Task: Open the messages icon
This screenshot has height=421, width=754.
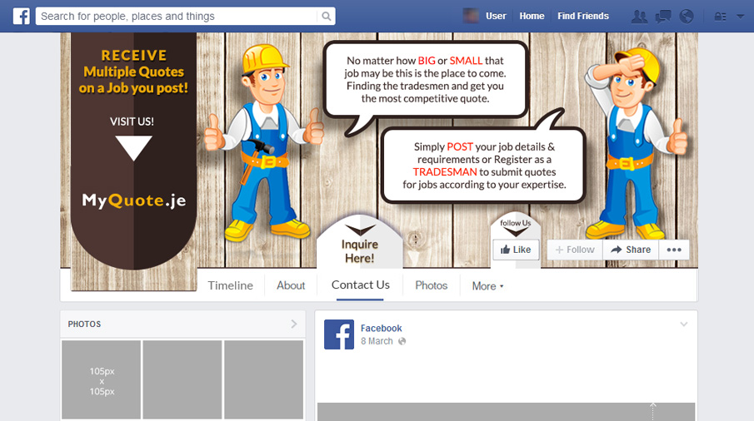Action: (663, 17)
